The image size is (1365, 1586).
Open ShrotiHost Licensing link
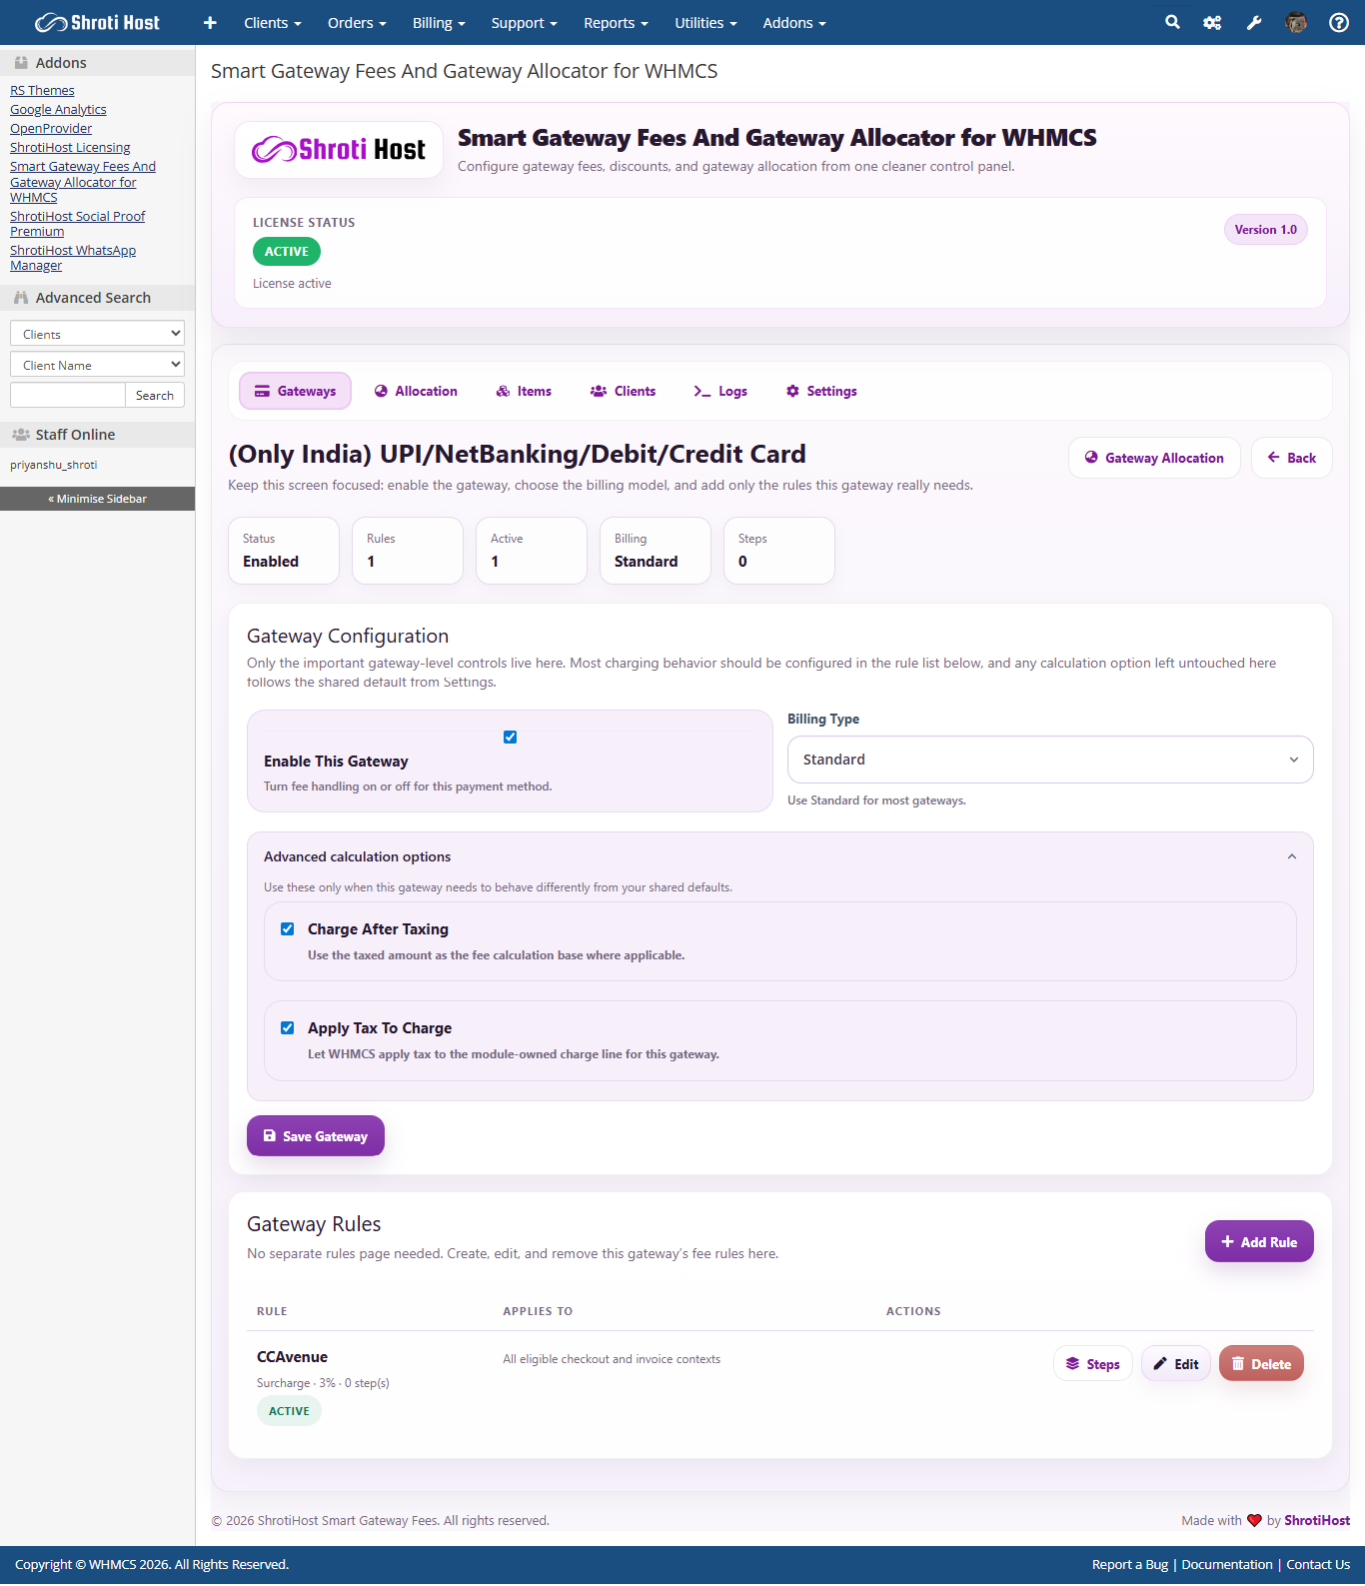(70, 147)
